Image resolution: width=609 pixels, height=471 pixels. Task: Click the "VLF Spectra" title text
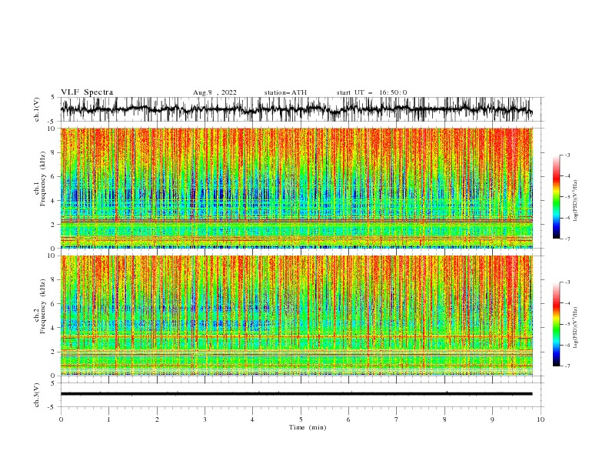87,92
